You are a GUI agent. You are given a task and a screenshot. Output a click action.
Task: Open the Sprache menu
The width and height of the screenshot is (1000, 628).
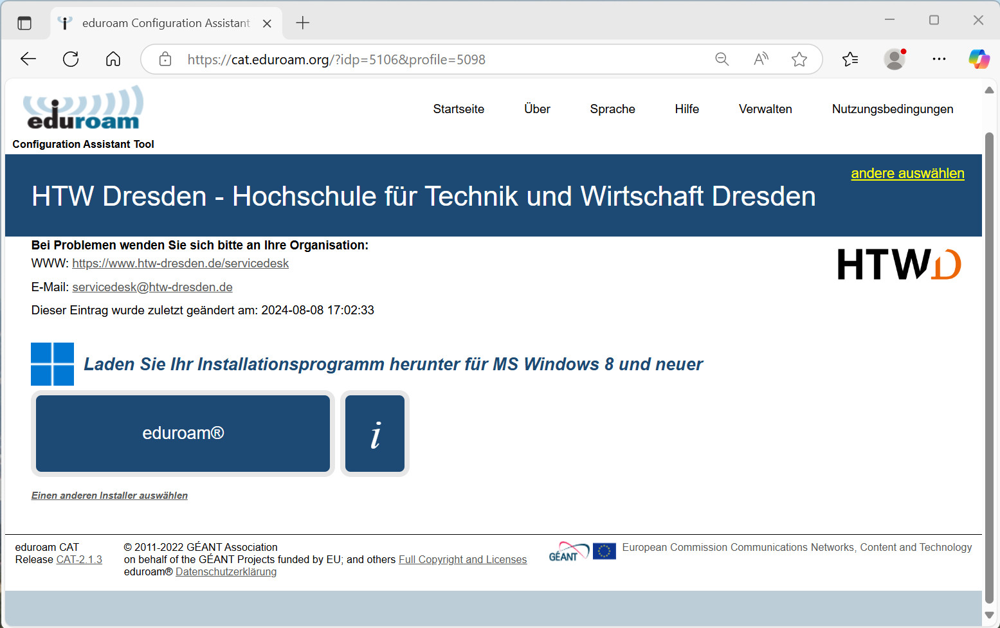[612, 109]
